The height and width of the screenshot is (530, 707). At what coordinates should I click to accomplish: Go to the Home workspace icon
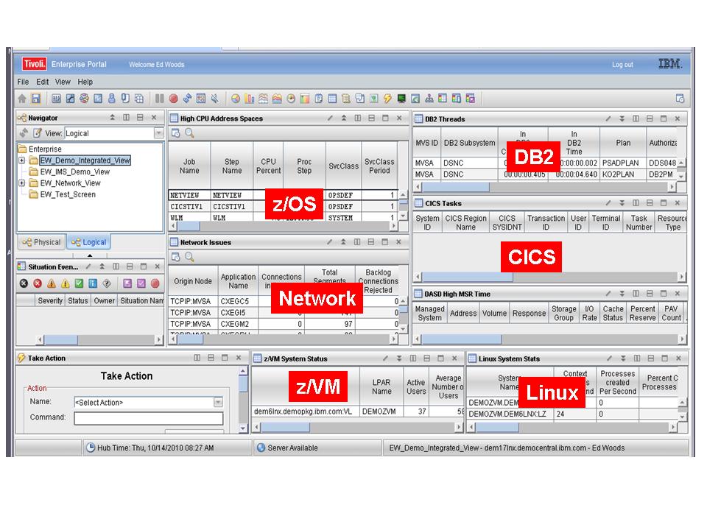coord(21,98)
